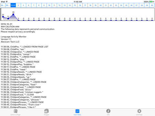Select day 20 in date bar

click(101, 5)
